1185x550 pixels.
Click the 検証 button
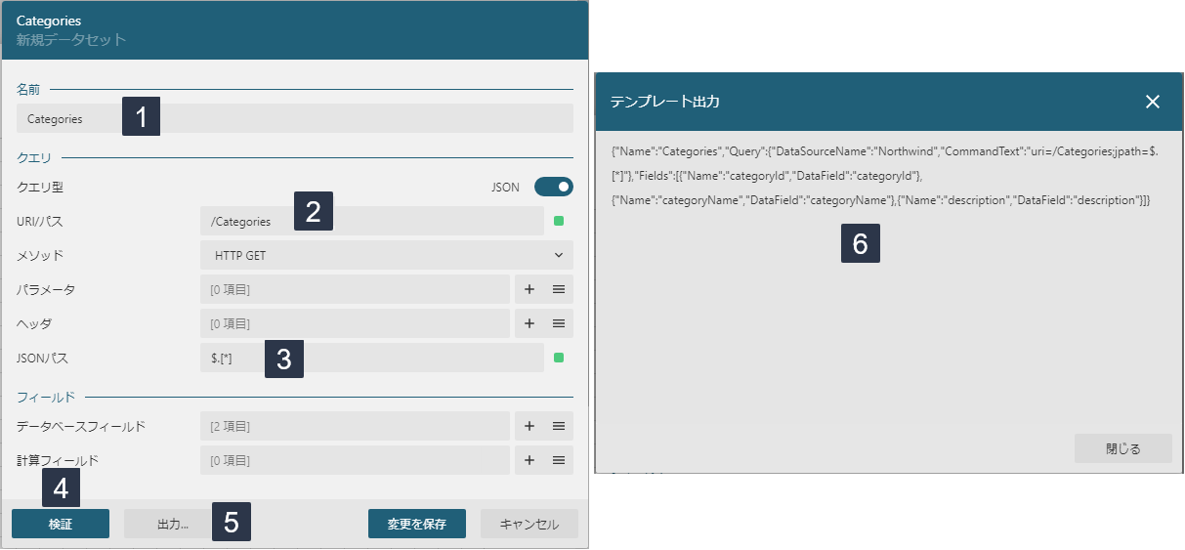tap(61, 524)
